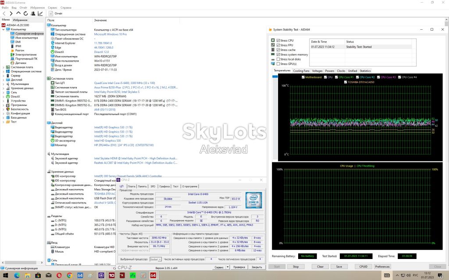This screenshot has width=449, height=280.
Task: Uncheck the Stress cache checkbox
Action: point(278,50)
